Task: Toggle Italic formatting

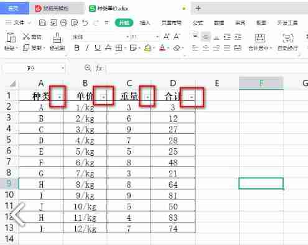Action: (87, 48)
